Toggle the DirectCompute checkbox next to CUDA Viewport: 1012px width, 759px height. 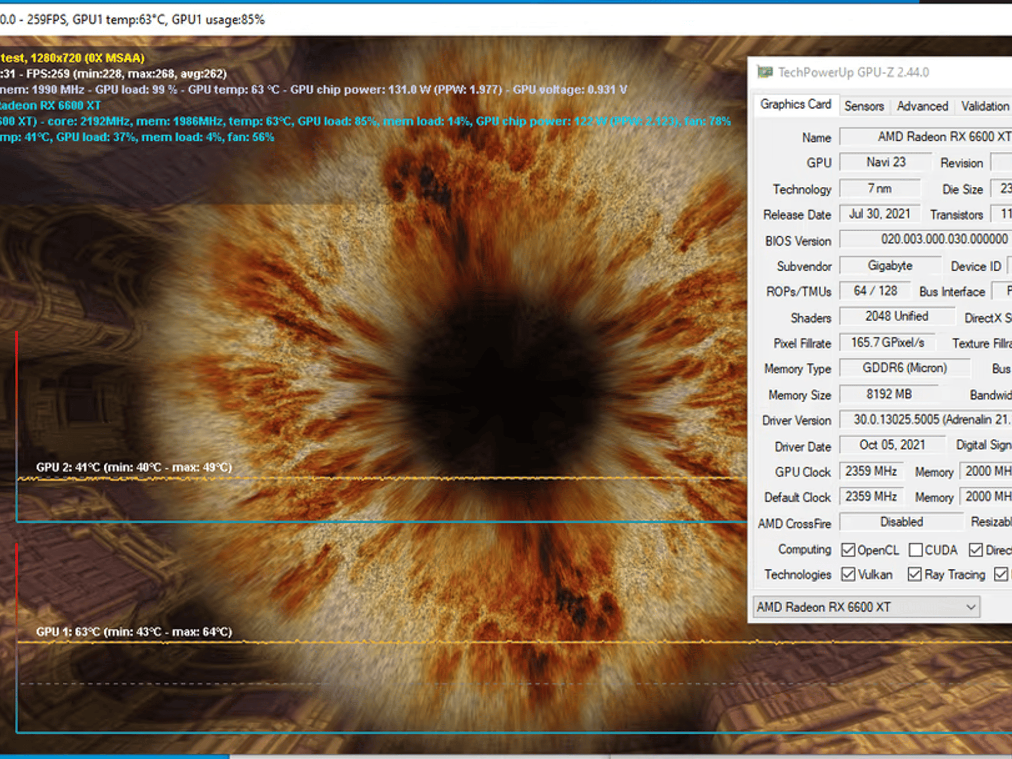(x=975, y=549)
